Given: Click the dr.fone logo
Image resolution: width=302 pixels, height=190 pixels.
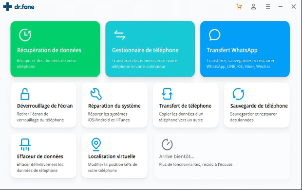Looking at the screenshot, I should pyautogui.click(x=19, y=7).
